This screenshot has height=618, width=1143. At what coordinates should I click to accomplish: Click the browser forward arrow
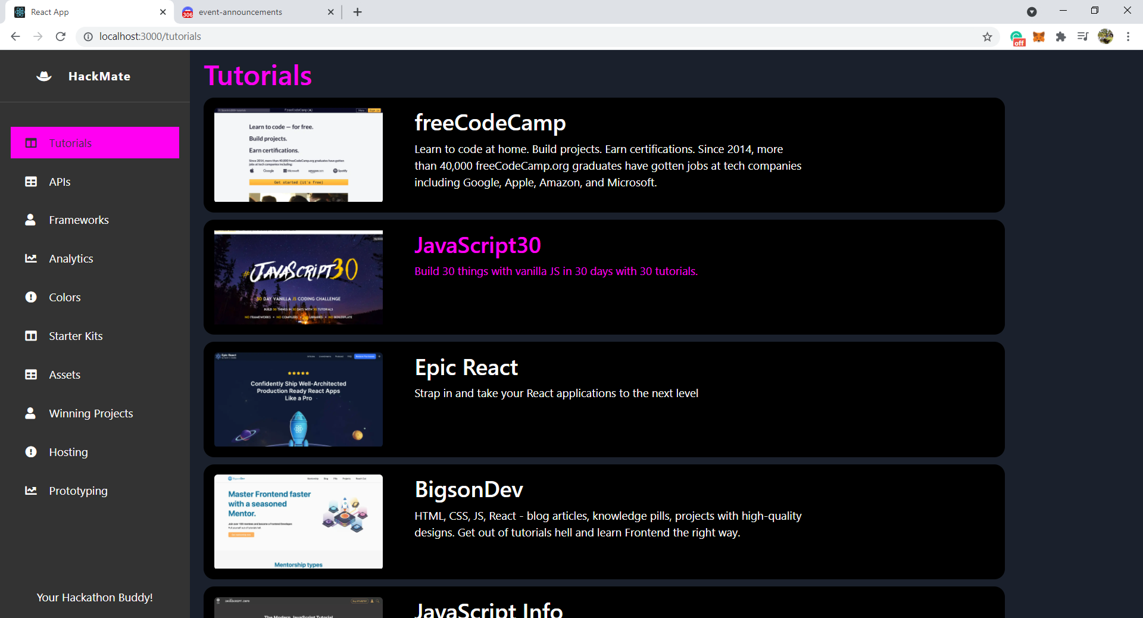pyautogui.click(x=38, y=36)
